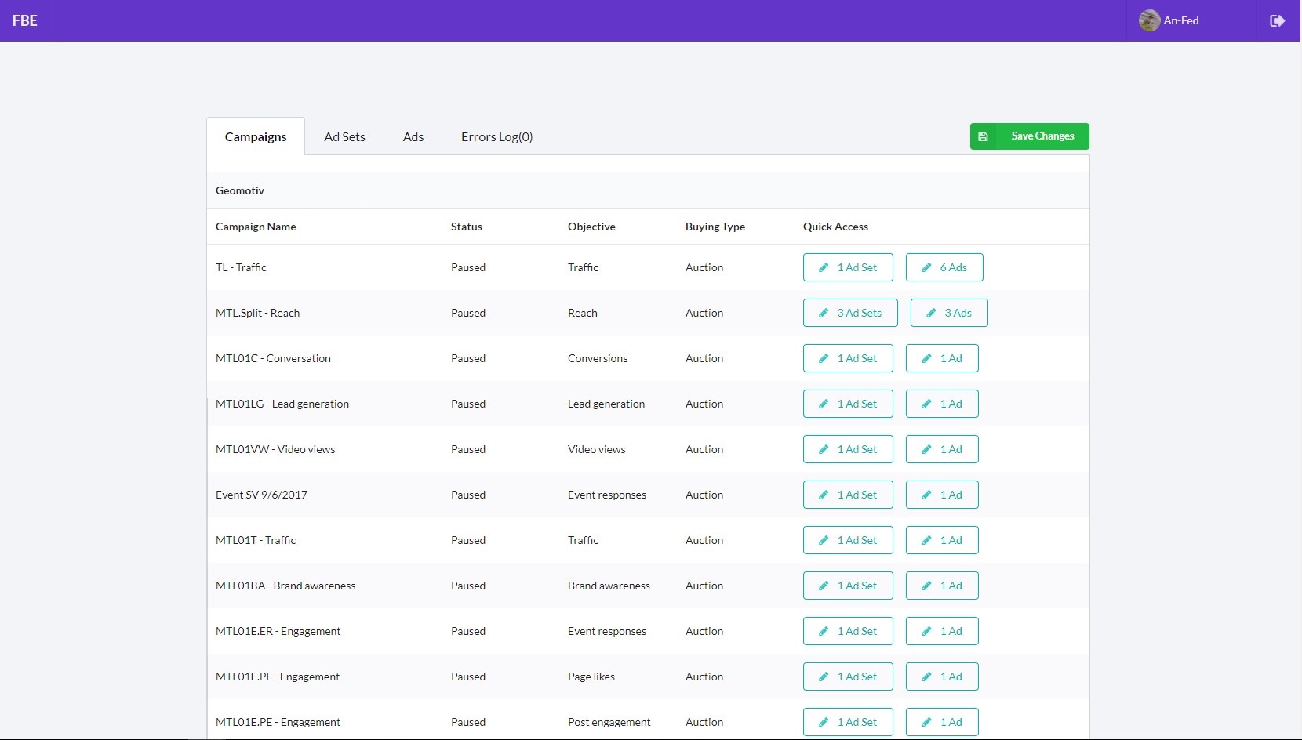Select the MTL01E.ER - Engagement name
Viewport: 1302px width, 740px height.
tap(278, 631)
